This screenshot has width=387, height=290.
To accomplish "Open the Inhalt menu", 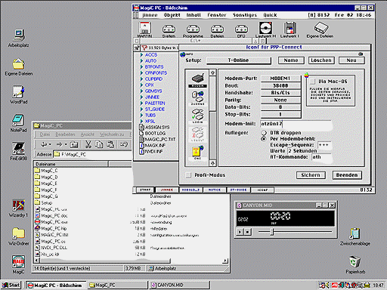I will click(x=193, y=15).
